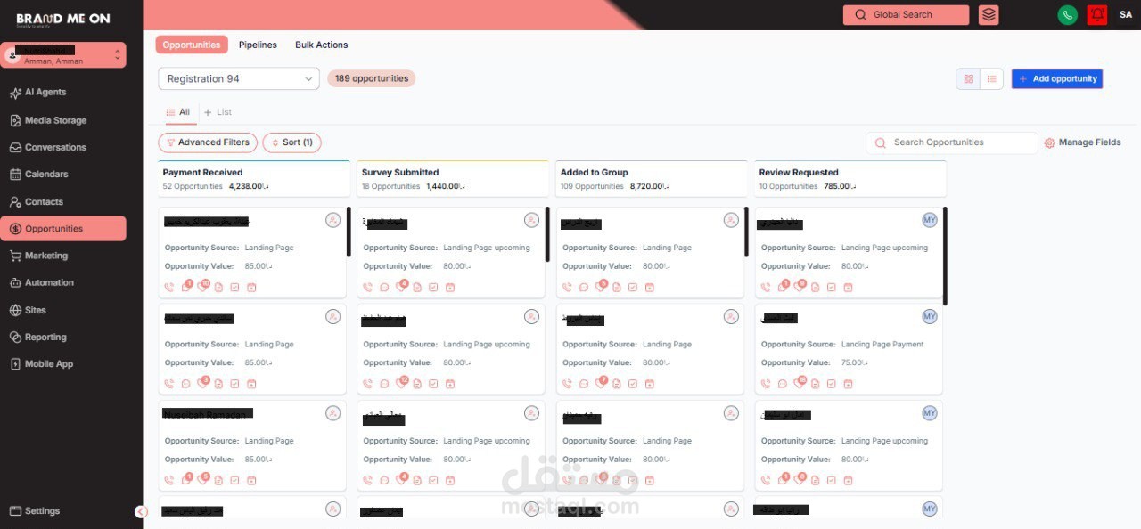Click the notes icon on the 75.00 card
Image resolution: width=1141 pixels, height=529 pixels.
pyautogui.click(x=816, y=384)
